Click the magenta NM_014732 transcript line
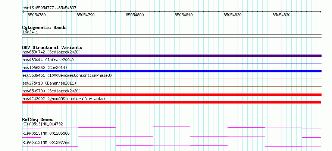 point(172,127)
